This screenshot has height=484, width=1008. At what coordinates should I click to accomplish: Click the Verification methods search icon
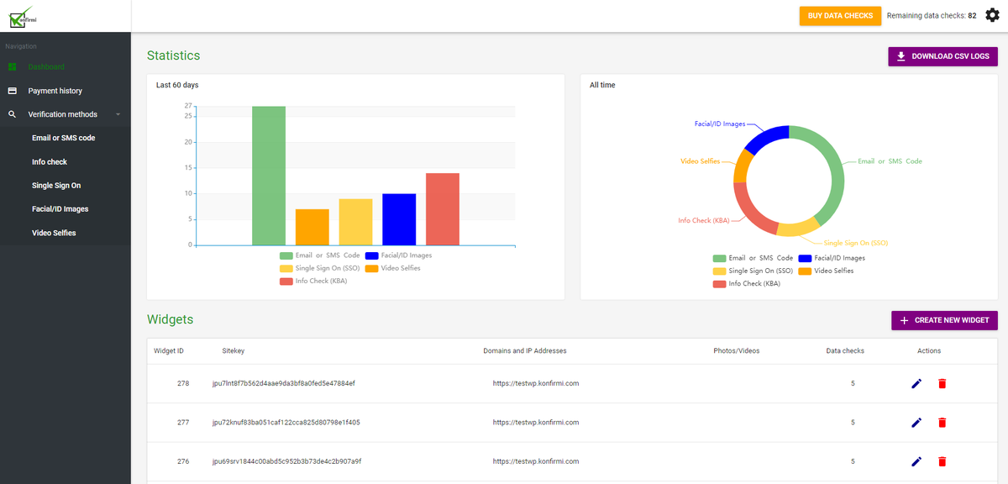click(13, 114)
